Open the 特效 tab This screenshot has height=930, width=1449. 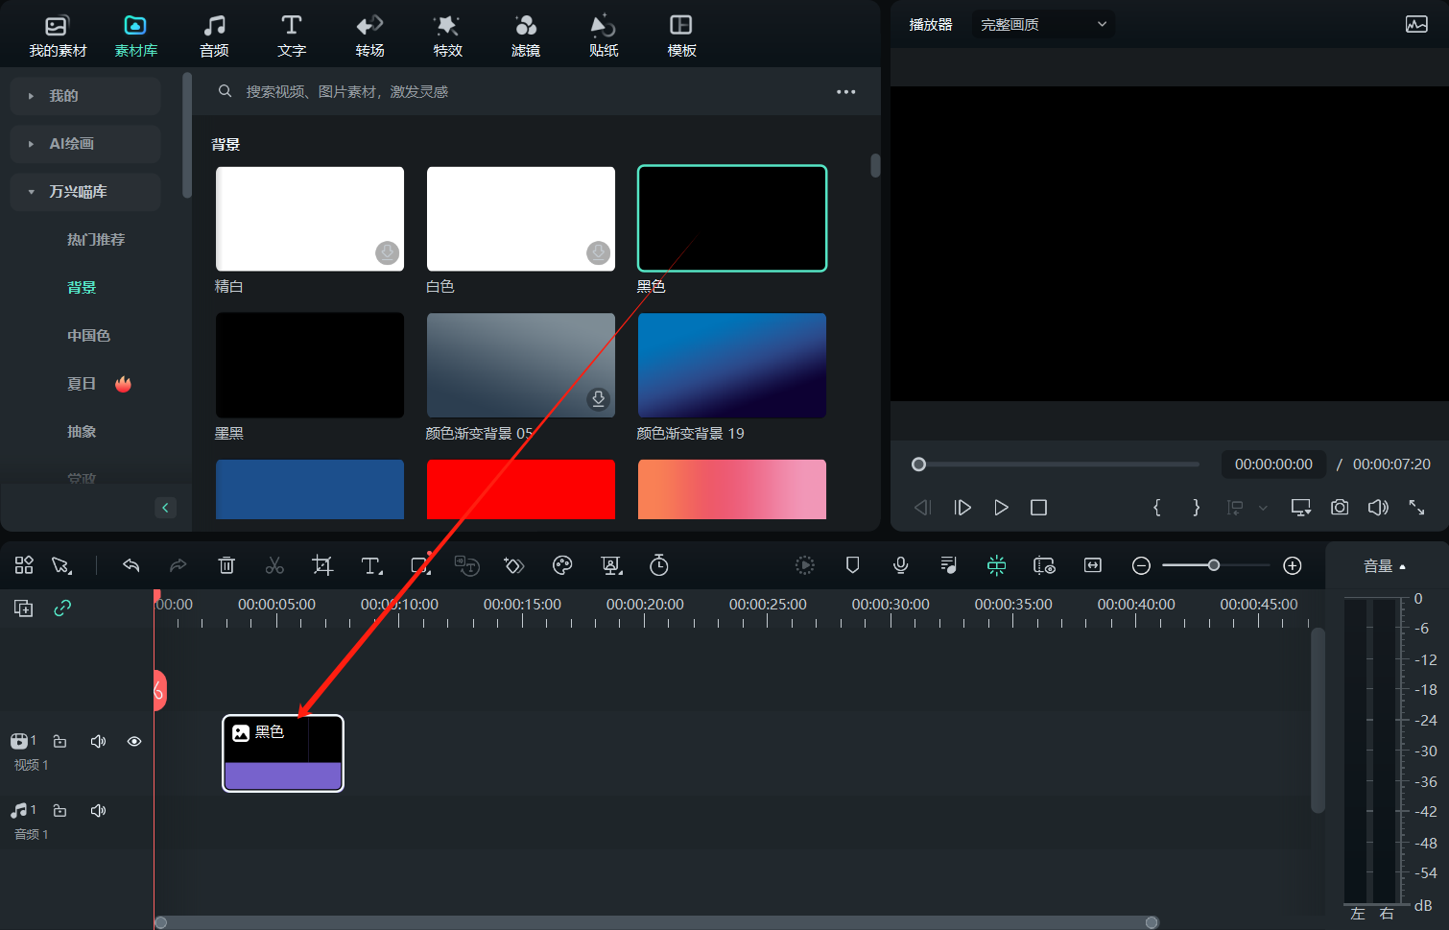[x=447, y=36]
